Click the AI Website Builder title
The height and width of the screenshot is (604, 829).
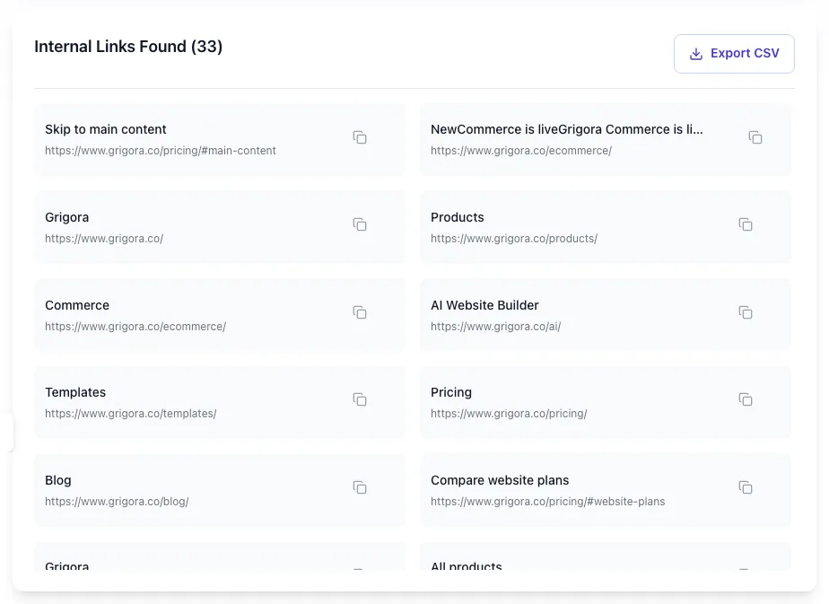(484, 305)
